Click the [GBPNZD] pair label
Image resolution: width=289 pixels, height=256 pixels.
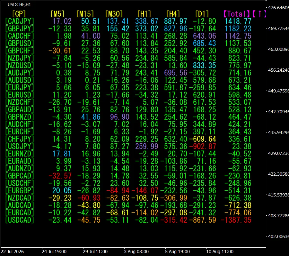20,117
